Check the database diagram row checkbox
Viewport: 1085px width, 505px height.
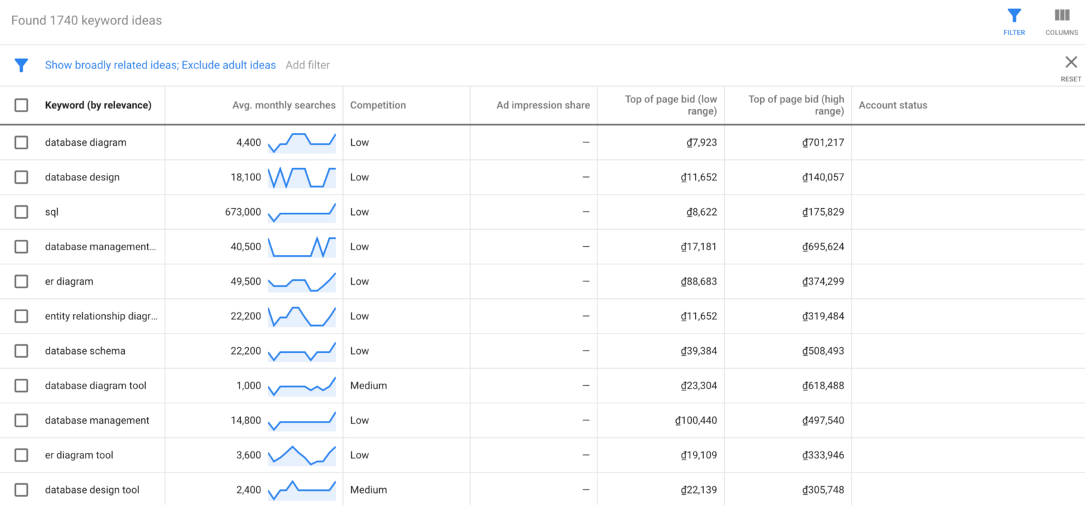tap(22, 142)
